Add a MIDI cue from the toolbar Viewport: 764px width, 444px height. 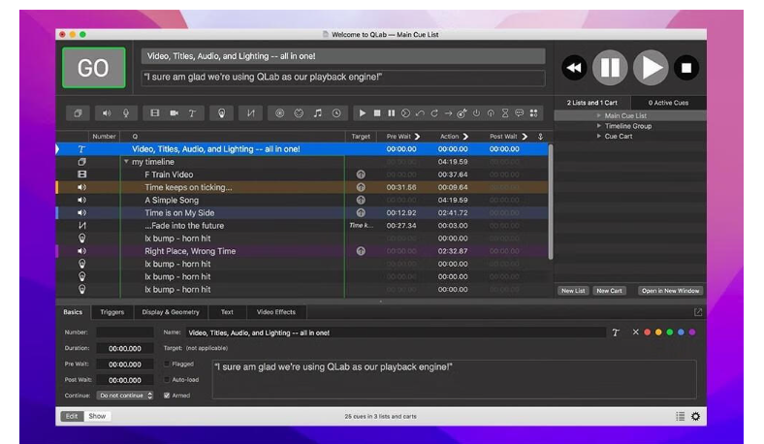click(299, 113)
